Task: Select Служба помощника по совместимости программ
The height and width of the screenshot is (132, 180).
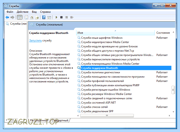Action: (124, 77)
